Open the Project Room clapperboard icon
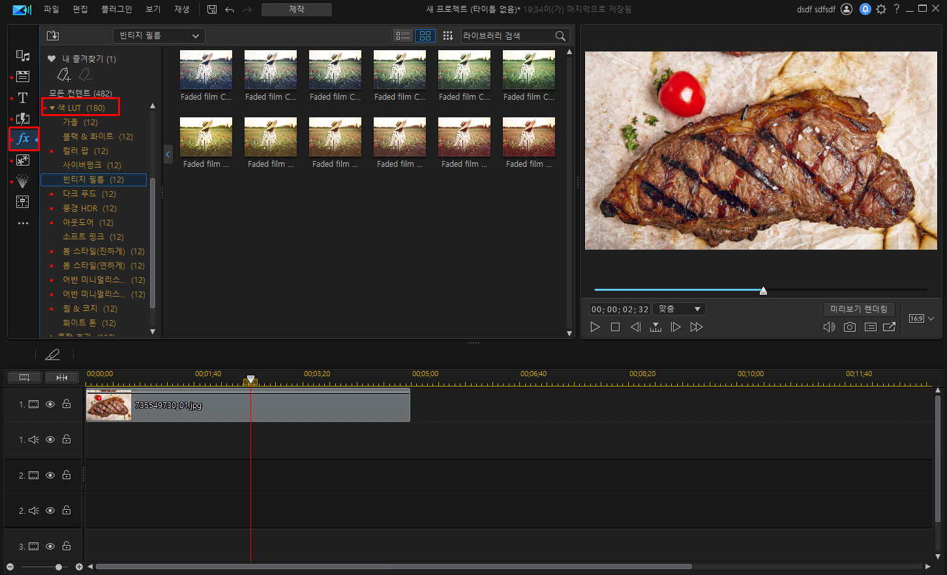Viewport: 947px width, 575px height. coord(23,77)
